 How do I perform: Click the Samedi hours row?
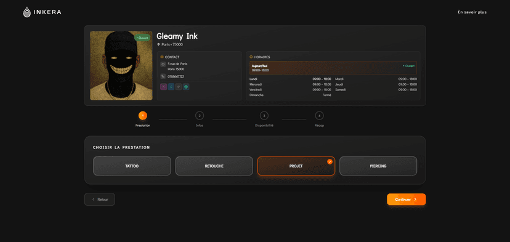[376, 90]
